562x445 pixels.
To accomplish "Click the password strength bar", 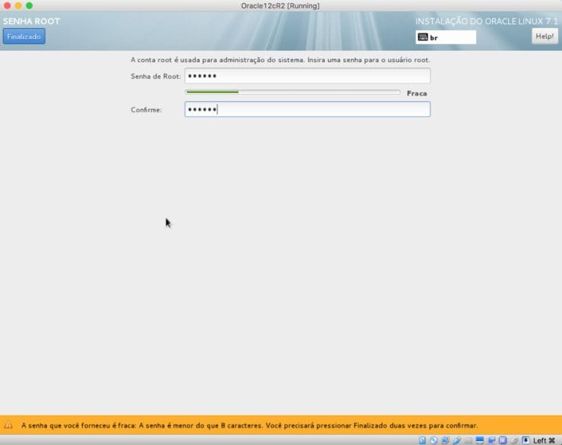I will pos(293,93).
